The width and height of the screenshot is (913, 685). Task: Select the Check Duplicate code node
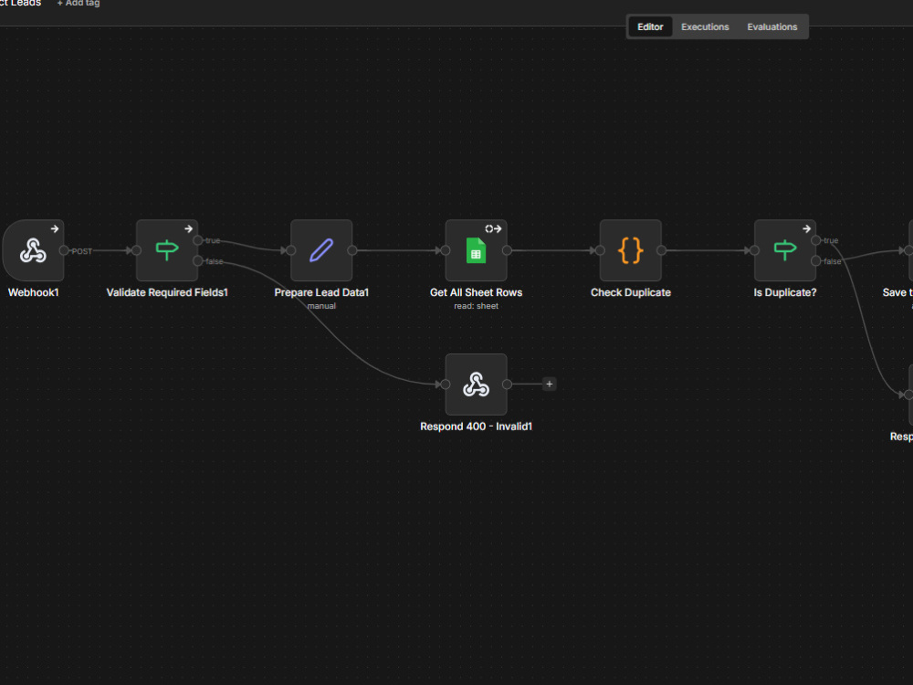631,250
